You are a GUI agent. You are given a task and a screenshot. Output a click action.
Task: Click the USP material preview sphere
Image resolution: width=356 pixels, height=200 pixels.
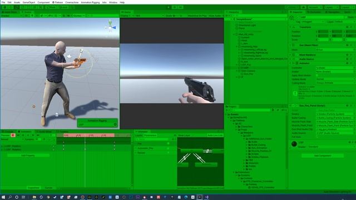[x=294, y=144]
